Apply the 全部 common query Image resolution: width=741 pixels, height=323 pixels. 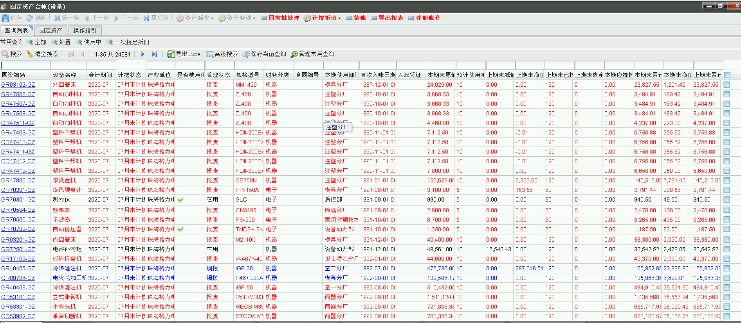click(x=37, y=42)
